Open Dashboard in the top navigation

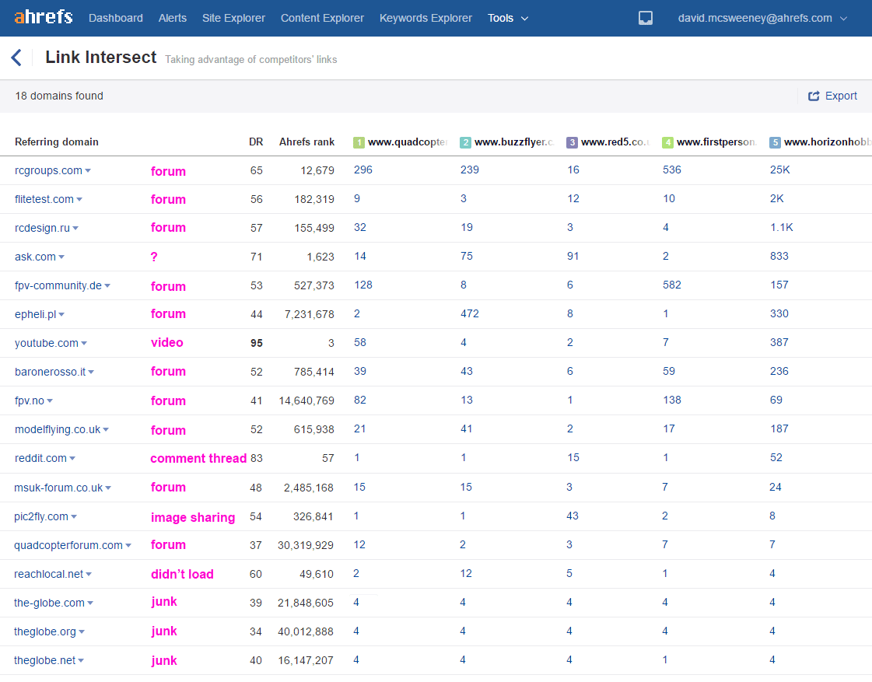(x=116, y=18)
